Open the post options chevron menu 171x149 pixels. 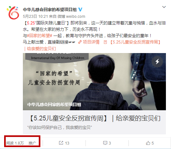(x=164, y=7)
